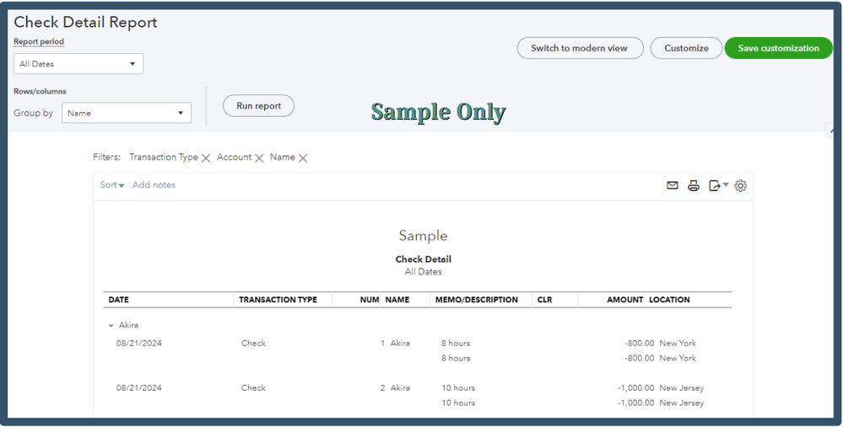Click the email report envelope icon
This screenshot has height=427, width=843.
point(672,185)
